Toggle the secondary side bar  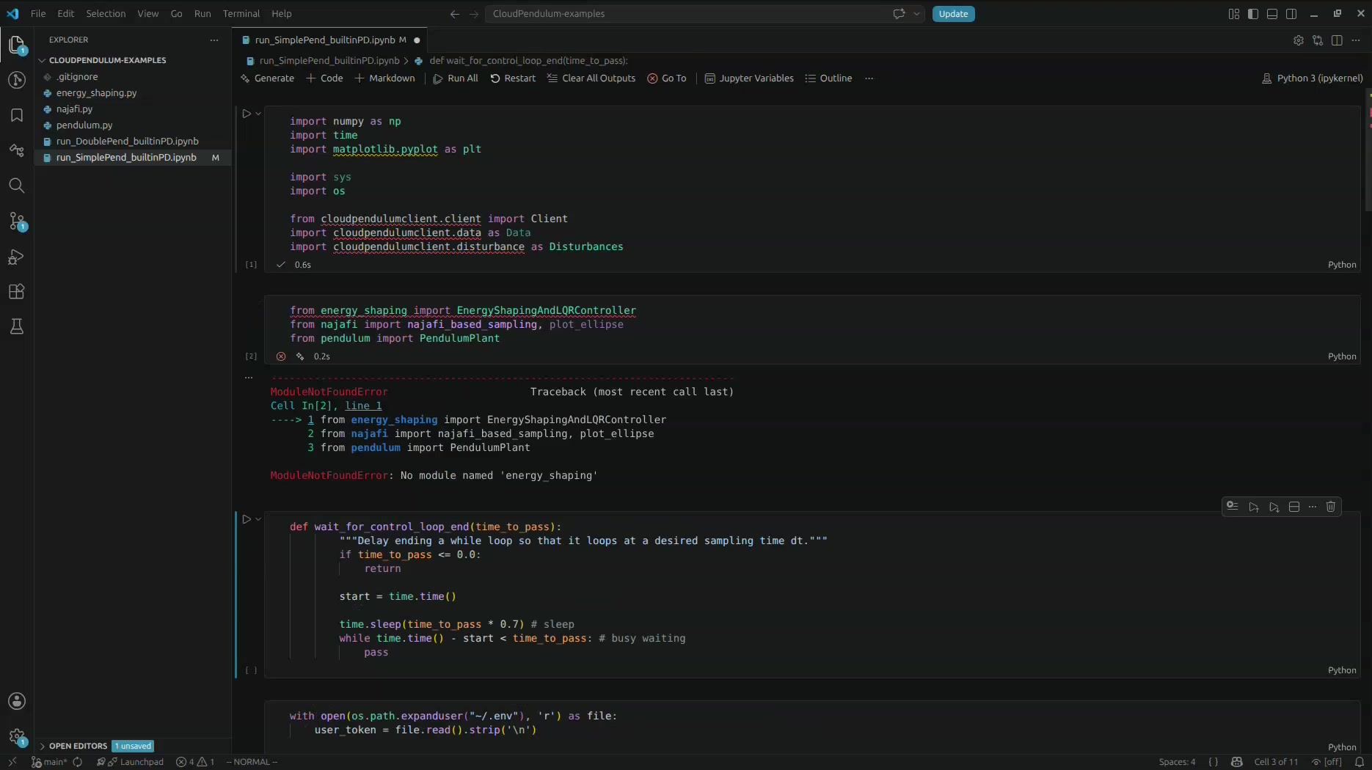tap(1291, 14)
